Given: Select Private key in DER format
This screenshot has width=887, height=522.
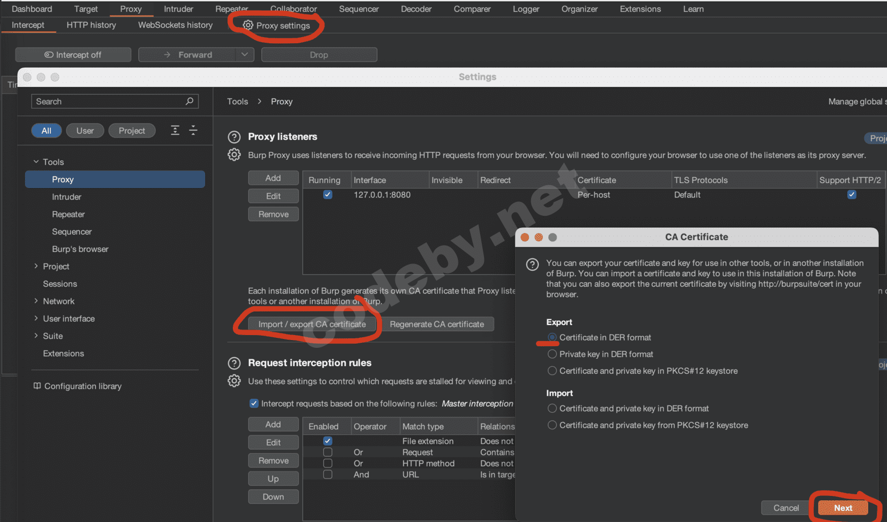Looking at the screenshot, I should [x=552, y=354].
